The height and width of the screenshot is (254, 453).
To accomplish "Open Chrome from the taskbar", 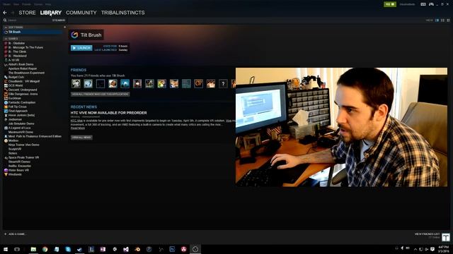I will (x=45, y=249).
